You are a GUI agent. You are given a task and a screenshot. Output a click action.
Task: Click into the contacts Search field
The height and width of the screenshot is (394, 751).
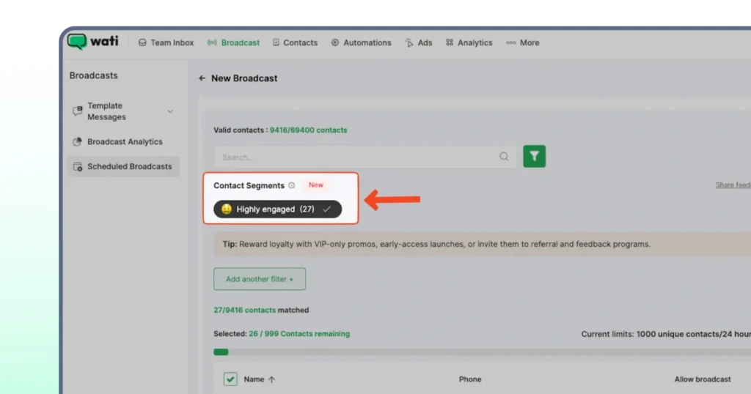(x=352, y=157)
